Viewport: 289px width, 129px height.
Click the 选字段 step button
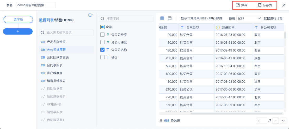pos(18,20)
